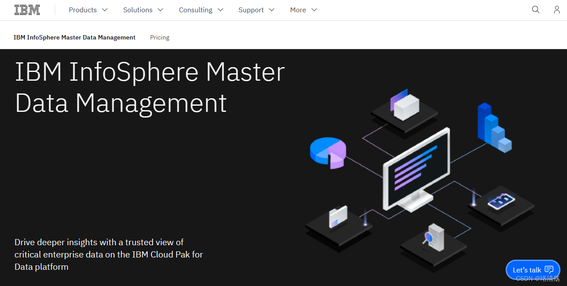Open the Solutions menu
This screenshot has width=567, height=286.
pos(143,10)
